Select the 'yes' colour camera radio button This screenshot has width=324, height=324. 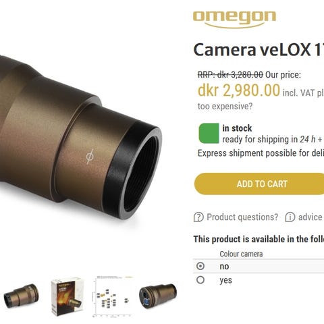(200, 280)
